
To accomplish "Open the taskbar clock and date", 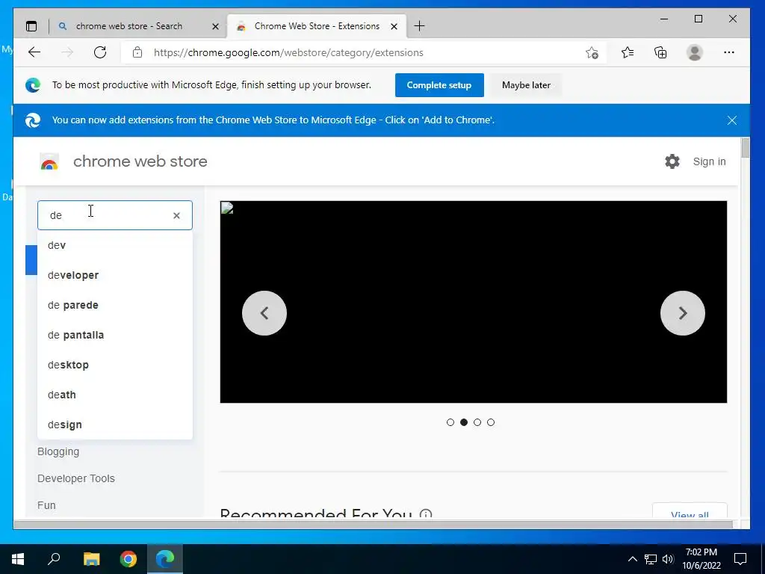I will pos(701,559).
